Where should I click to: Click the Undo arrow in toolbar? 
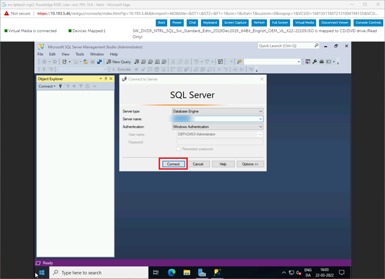196,62
